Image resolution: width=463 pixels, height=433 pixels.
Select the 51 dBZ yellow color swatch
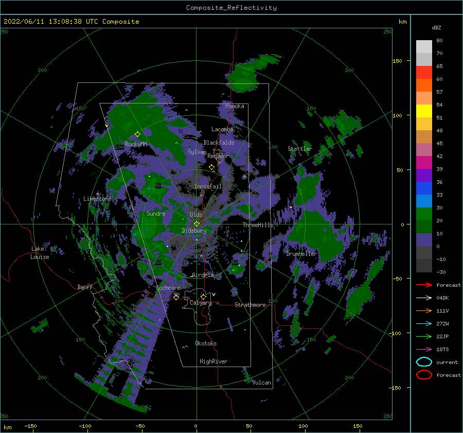point(424,111)
